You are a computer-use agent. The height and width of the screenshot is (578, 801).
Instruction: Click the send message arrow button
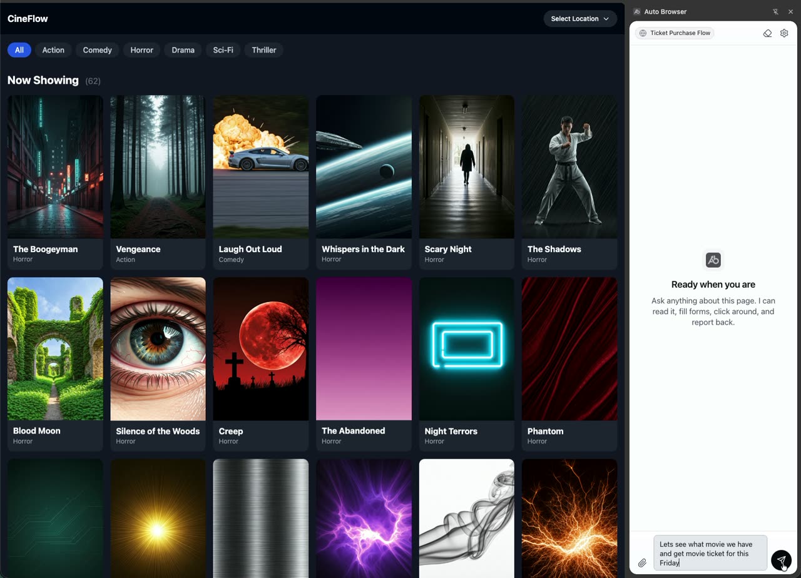tap(780, 560)
